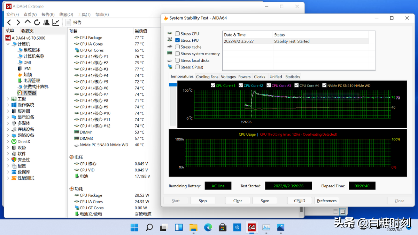Open the 报告(R) menu
The height and width of the screenshot is (235, 418).
48,15
